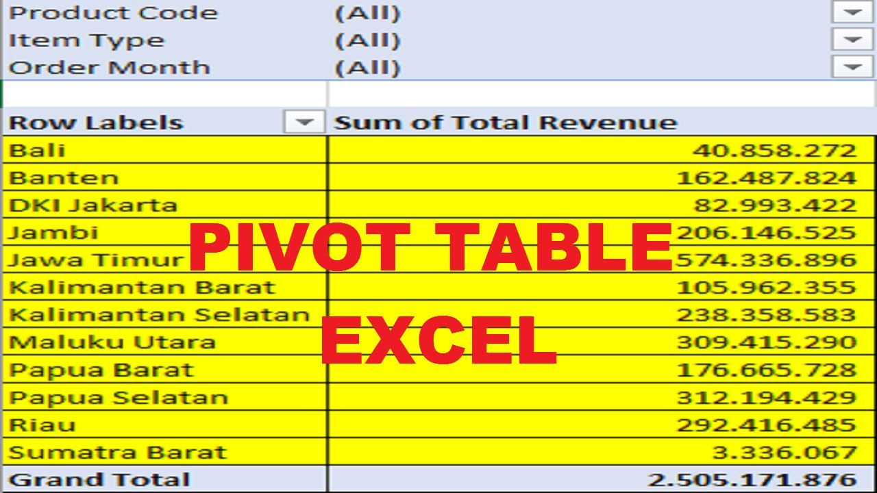Screen dimensions: 877x493
Task: Select the Kalimantan Barat row label
Action: 164,287
